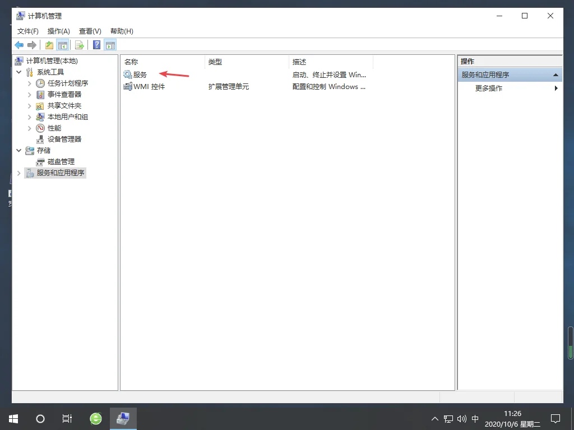Open the 文件(F) menu
This screenshot has width=574, height=430.
pyautogui.click(x=28, y=31)
